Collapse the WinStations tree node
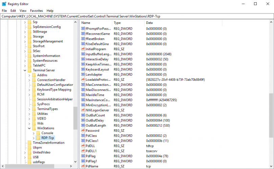Image resolution: width=274 pixels, height=169 pixels. [x=29, y=128]
